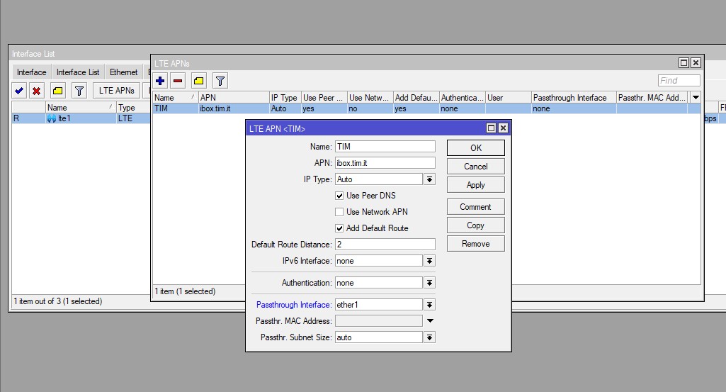Click the yellow comment icon in LTE APNs toolbar

pyautogui.click(x=199, y=81)
